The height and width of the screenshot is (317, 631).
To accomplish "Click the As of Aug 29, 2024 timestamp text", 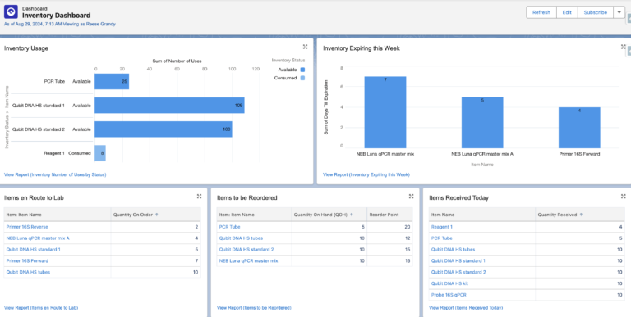I will click(x=59, y=24).
